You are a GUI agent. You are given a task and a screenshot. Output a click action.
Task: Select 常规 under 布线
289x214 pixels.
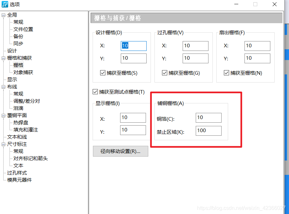click(x=18, y=94)
